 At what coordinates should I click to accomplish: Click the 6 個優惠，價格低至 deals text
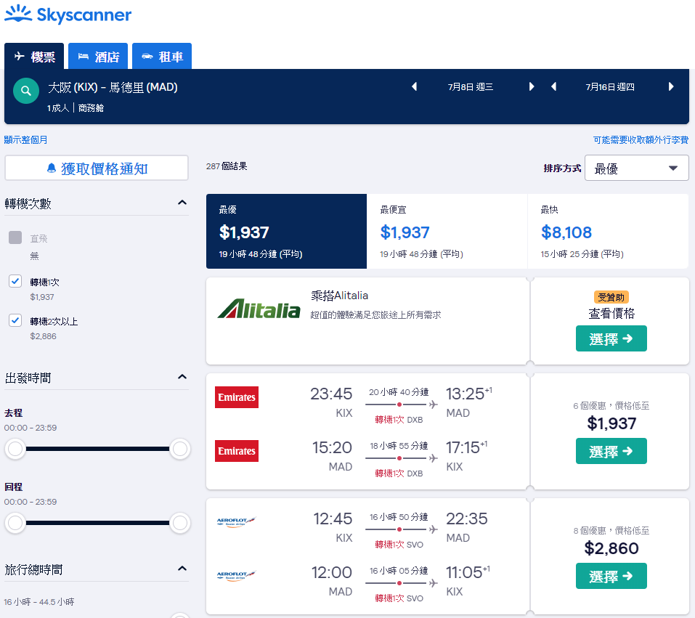coord(611,406)
